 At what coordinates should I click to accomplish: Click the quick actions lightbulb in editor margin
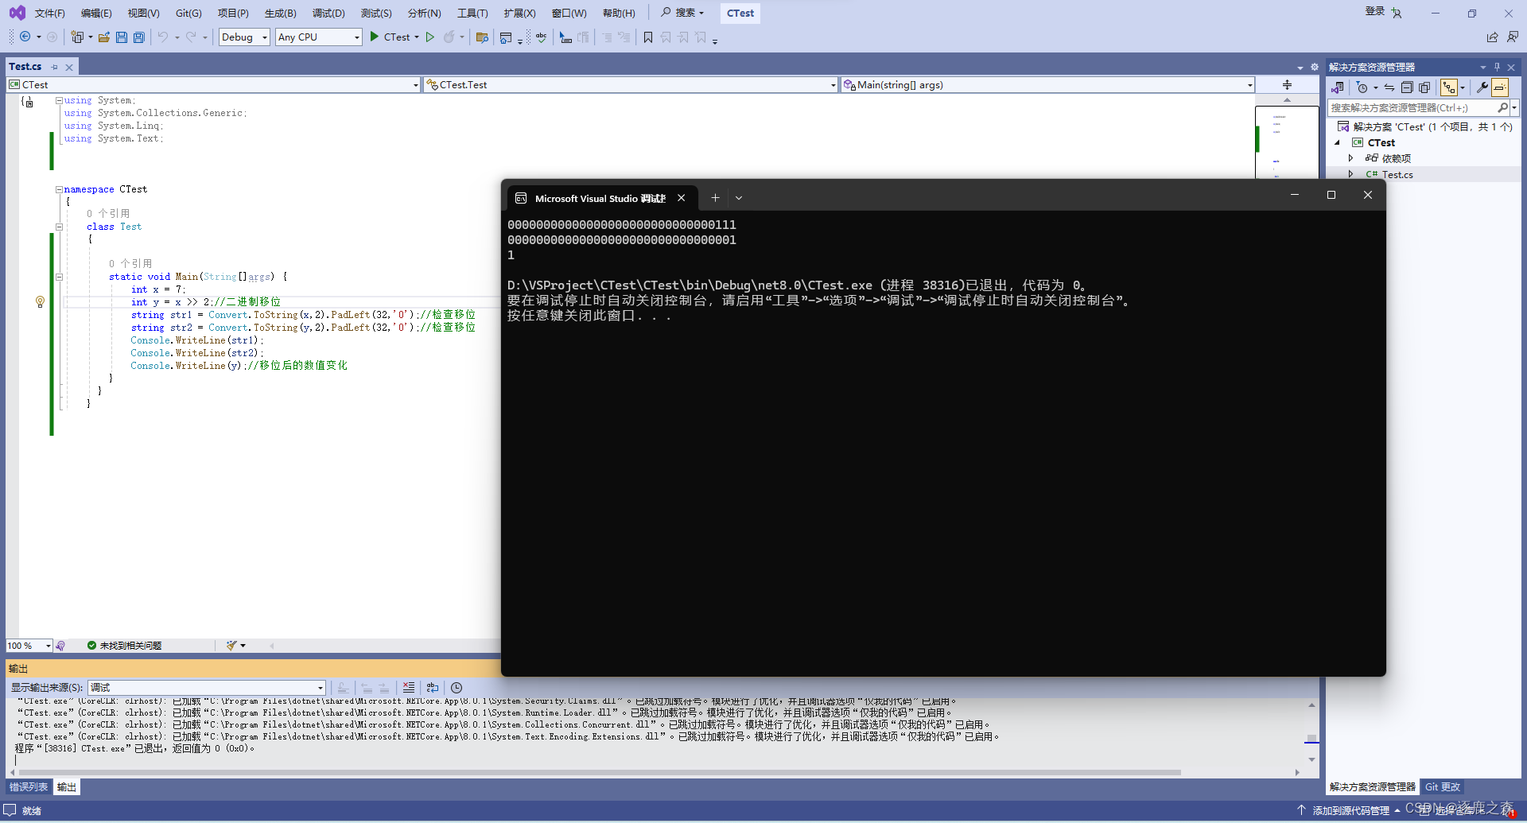(x=40, y=301)
